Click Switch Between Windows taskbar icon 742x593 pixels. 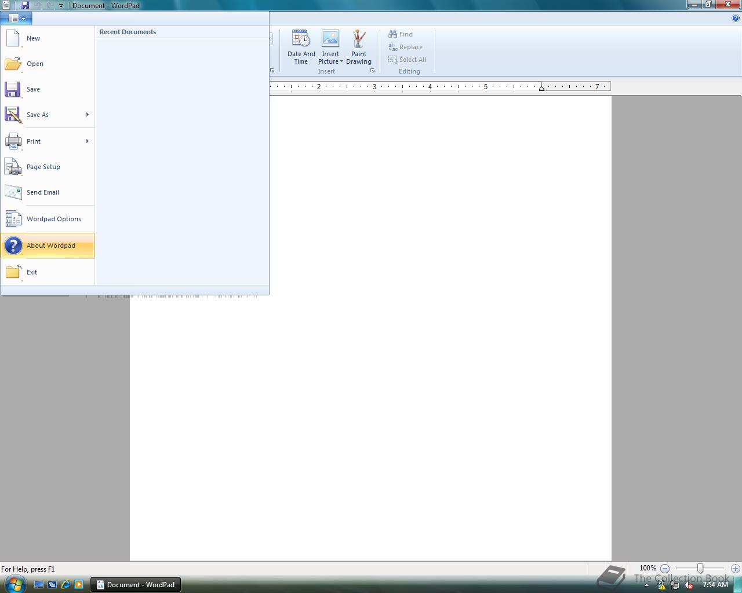coord(52,585)
